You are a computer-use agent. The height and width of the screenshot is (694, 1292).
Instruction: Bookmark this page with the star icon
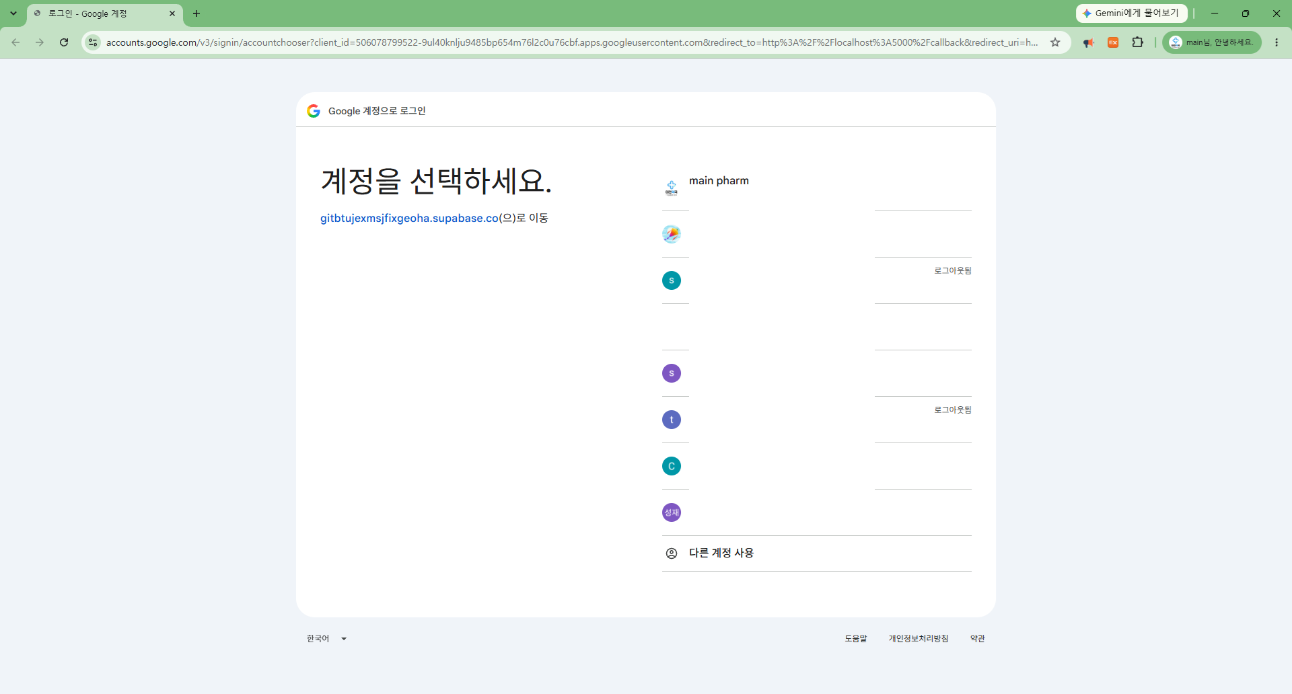(1055, 42)
